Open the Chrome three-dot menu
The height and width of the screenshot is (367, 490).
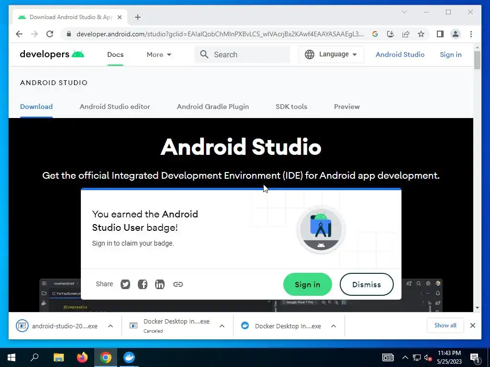pos(471,34)
